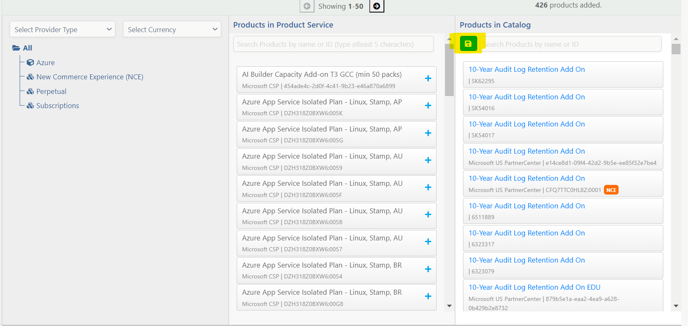Add product DZH318Z0BXW6:0054 with plus icon

(428, 269)
